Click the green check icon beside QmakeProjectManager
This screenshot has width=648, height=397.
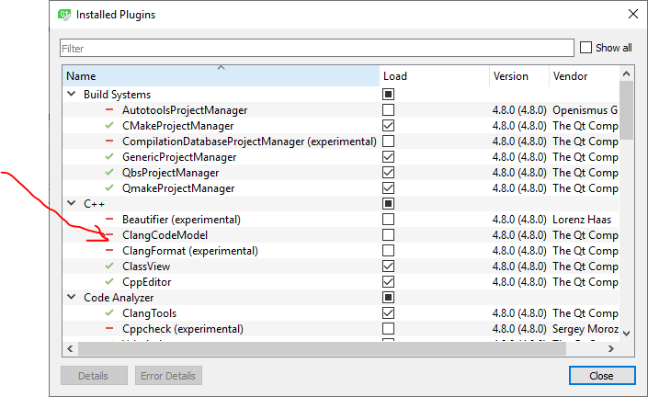(x=109, y=188)
